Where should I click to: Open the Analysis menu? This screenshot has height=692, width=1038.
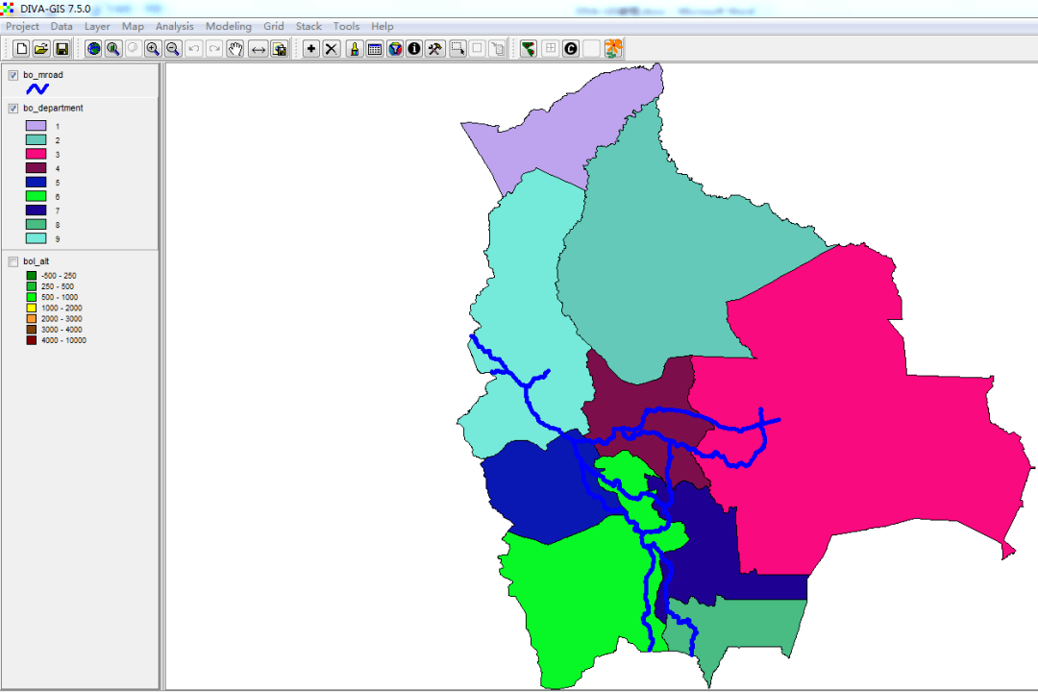pyautogui.click(x=174, y=27)
